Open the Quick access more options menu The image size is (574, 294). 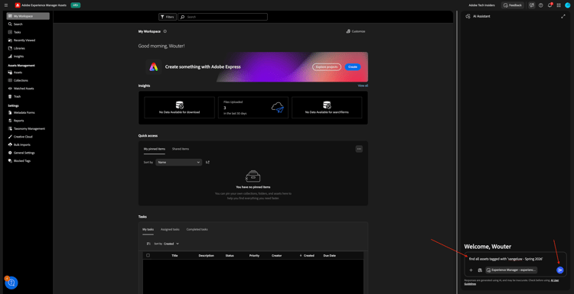[x=359, y=149]
